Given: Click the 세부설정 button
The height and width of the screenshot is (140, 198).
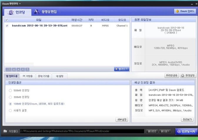Looking at the screenshot, I should [x=122, y=119].
